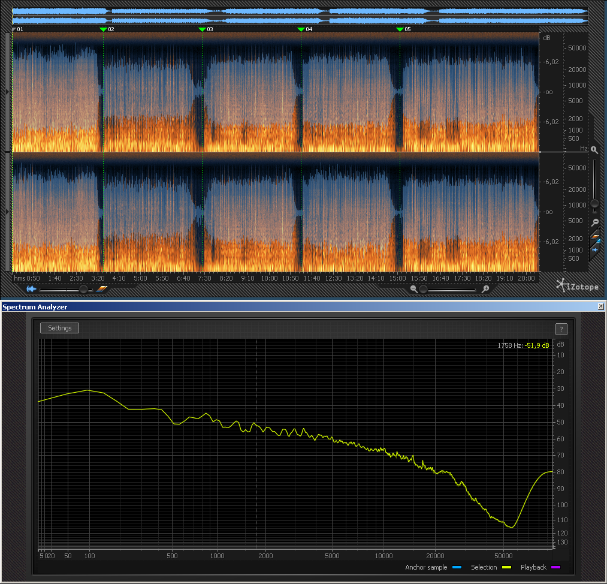Click vertical zoom in magnifier near Hz
Image resolution: width=607 pixels, height=584 pixels.
[x=594, y=149]
